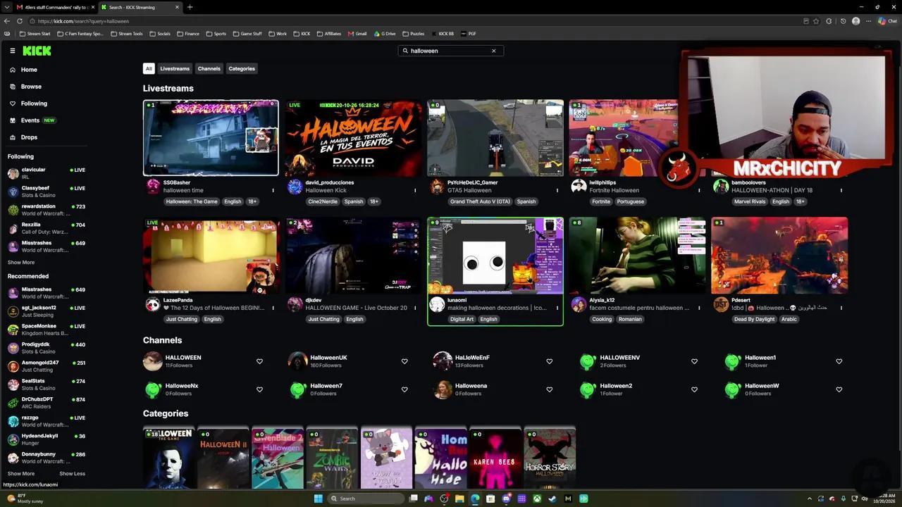Open lunaomi halloween decorations stream thumbnail
The image size is (902, 507).
(495, 256)
